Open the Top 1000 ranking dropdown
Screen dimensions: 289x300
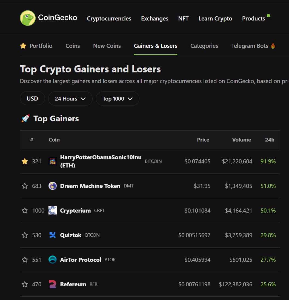118,99
